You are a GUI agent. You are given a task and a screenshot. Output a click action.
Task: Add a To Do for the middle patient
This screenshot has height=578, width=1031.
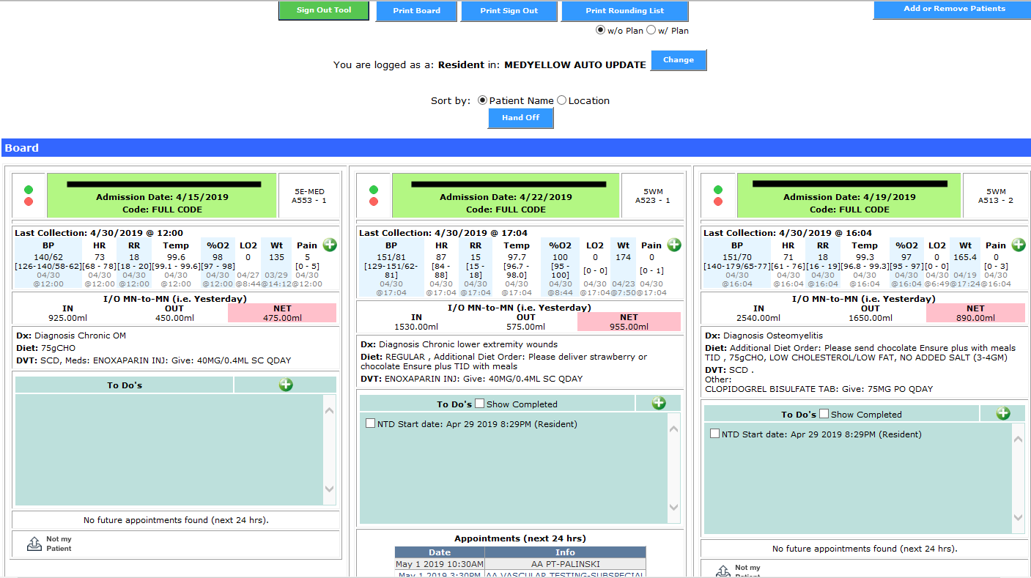659,403
